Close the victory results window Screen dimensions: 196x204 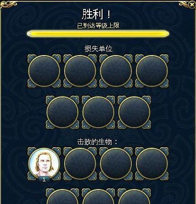[192, 5]
